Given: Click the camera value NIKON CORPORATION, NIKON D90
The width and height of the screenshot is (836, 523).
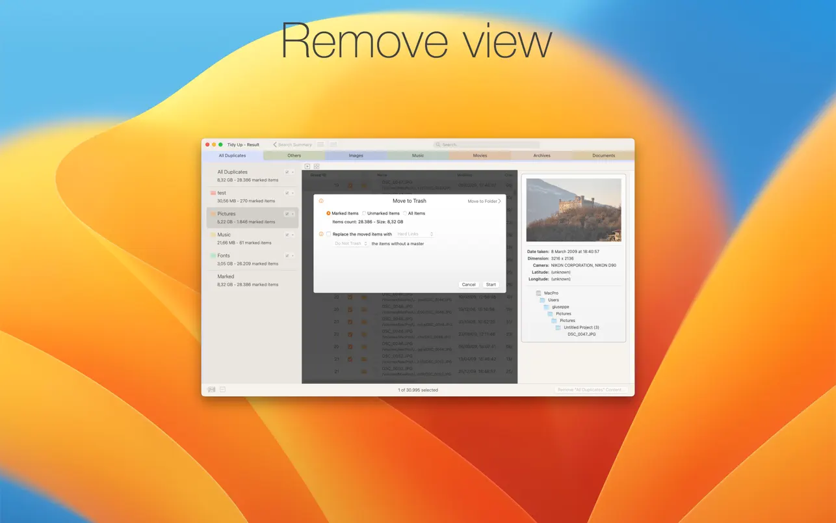Looking at the screenshot, I should [x=584, y=265].
